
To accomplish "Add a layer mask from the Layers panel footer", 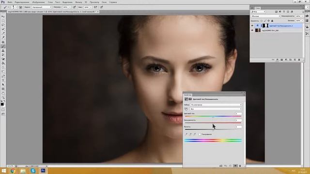I will click(282, 59).
